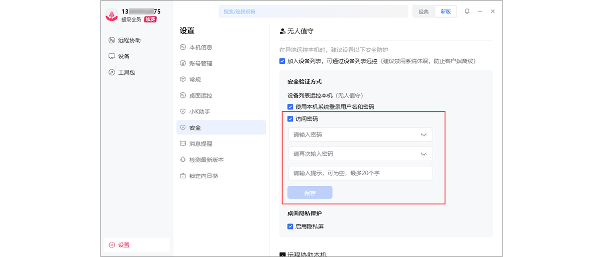Click the user avatar icon

112,15
